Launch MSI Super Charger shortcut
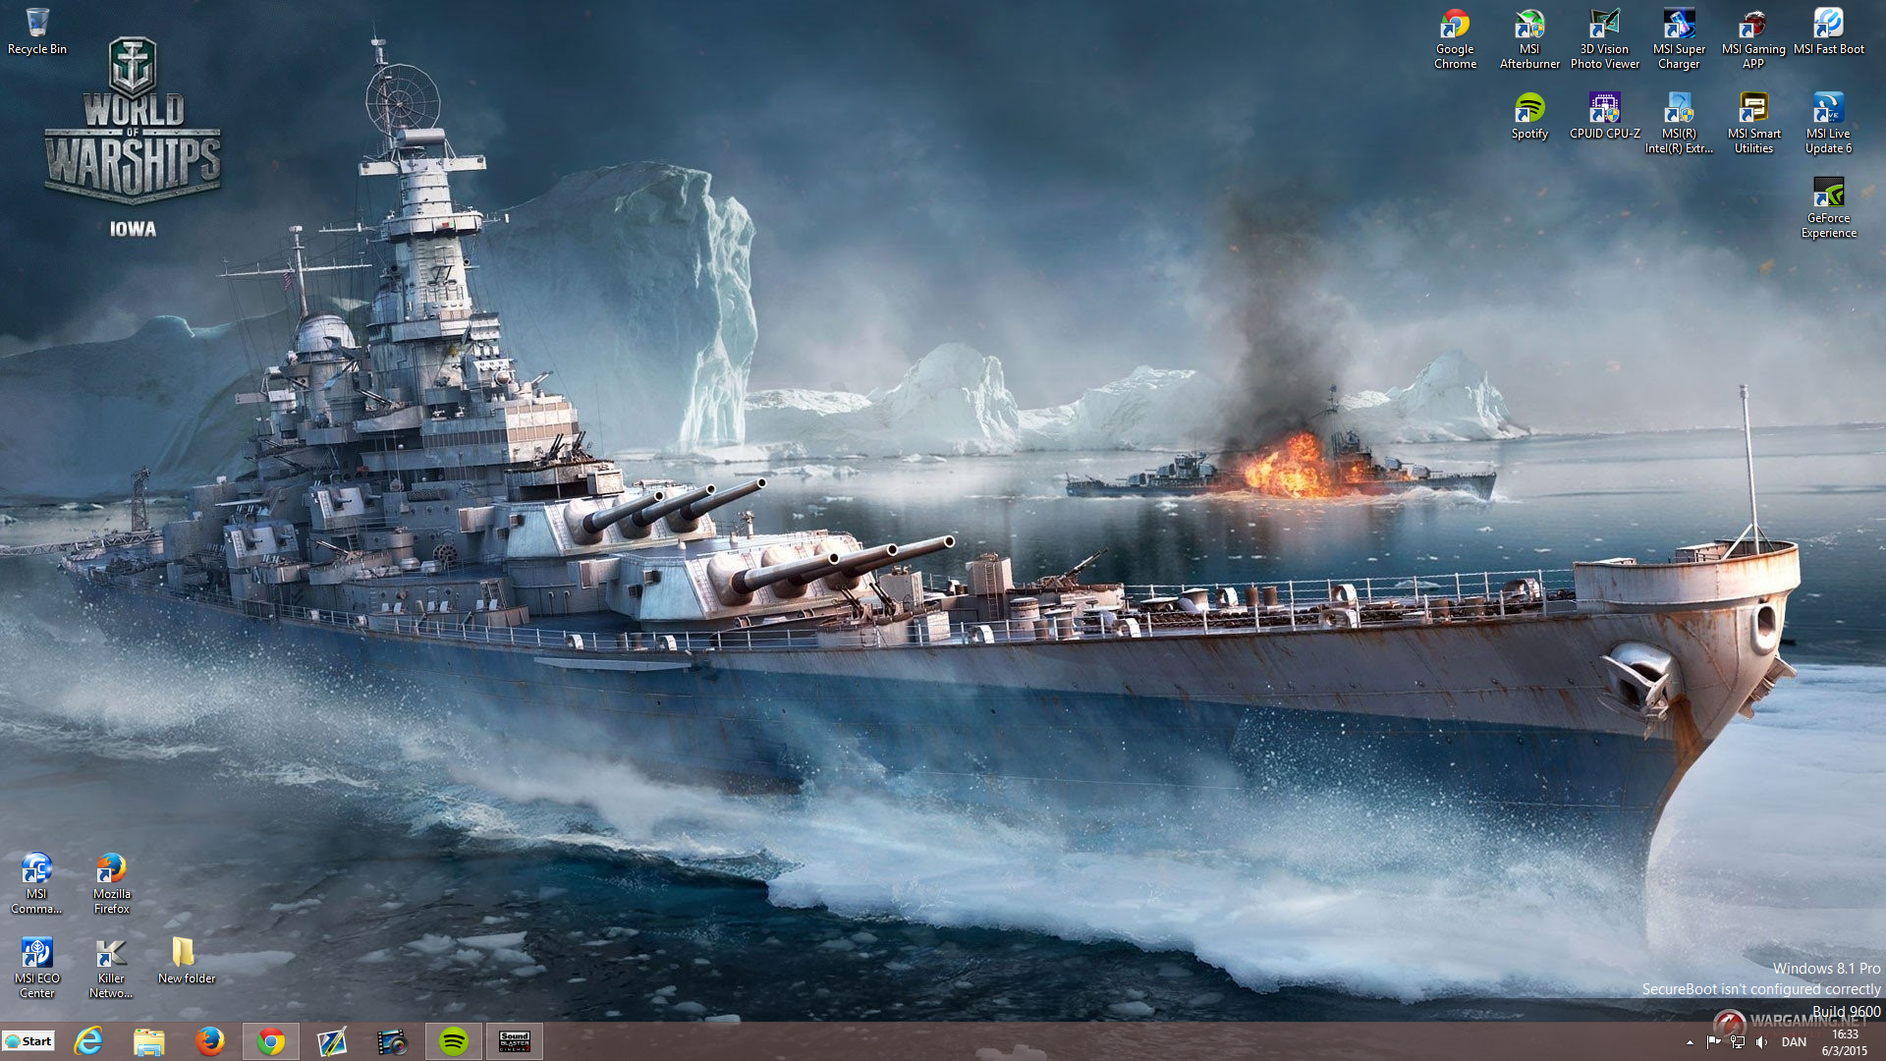The image size is (1886, 1061). pos(1679,38)
